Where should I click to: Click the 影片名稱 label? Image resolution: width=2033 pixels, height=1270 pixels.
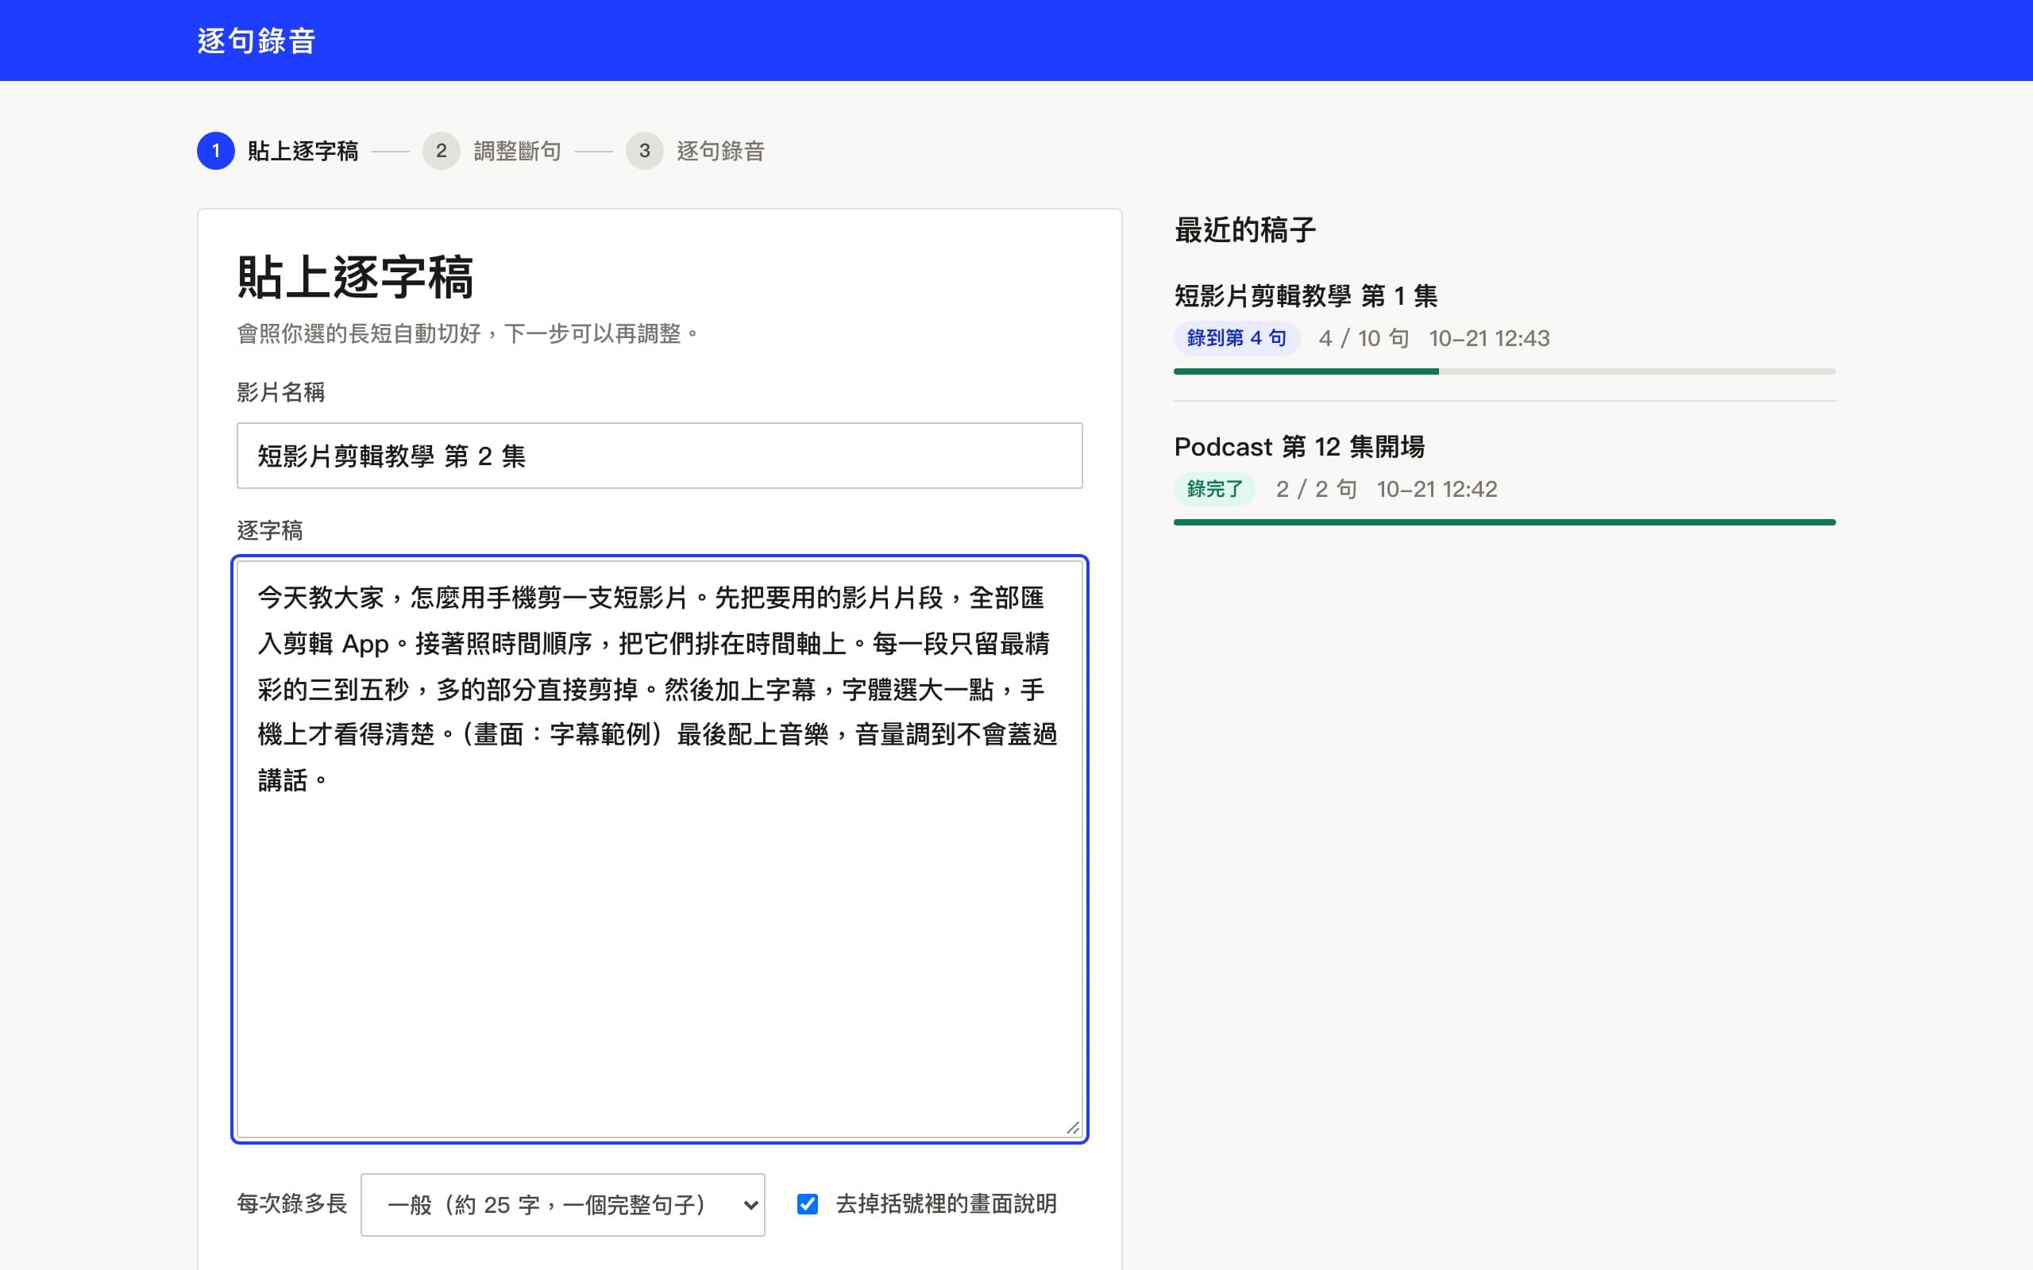click(280, 392)
